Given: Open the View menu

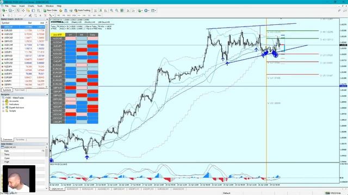Looking at the screenshot, I should point(14,6).
